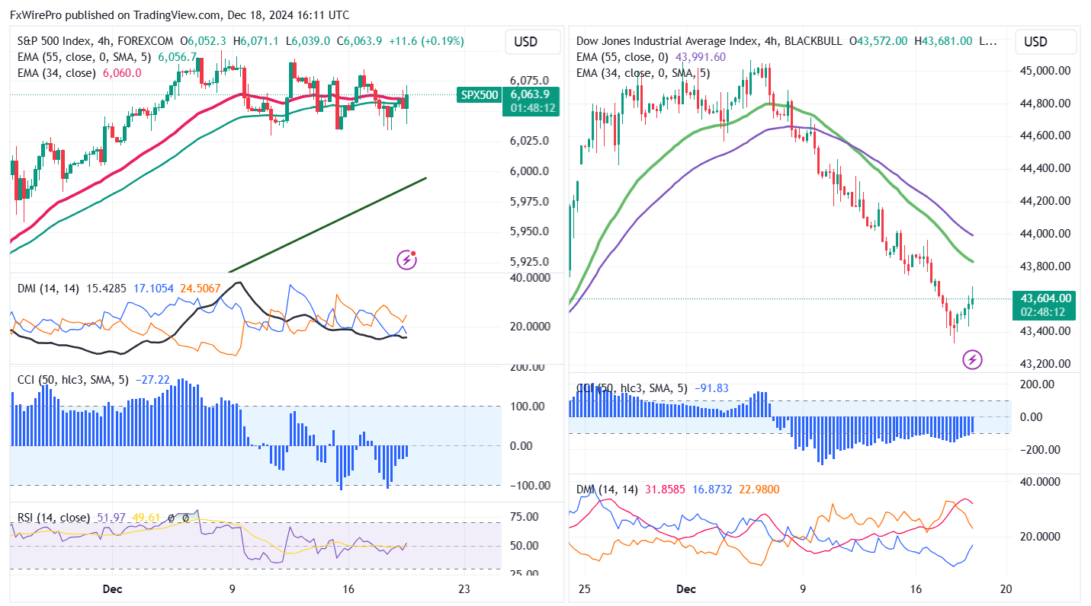Viewport: 1091px width, 606px height.
Task: Click the 45,000.00 price axis label
Action: (x=1044, y=71)
